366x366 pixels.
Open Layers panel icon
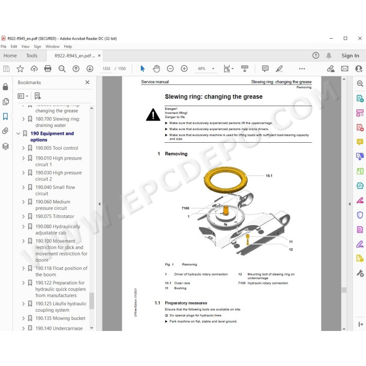(5, 146)
